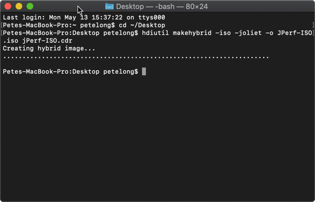Click the last 'Petes-MacBook-Pro:Desktop petelong$' prompt
Viewport: 315px width, 202px height.
click(71, 71)
